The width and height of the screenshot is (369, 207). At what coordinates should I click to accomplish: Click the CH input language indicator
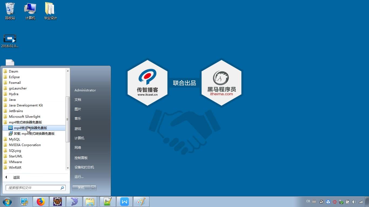pyautogui.click(x=308, y=201)
